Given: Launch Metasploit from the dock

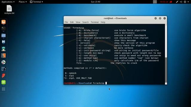Looking at the screenshot, I should click(4, 42).
